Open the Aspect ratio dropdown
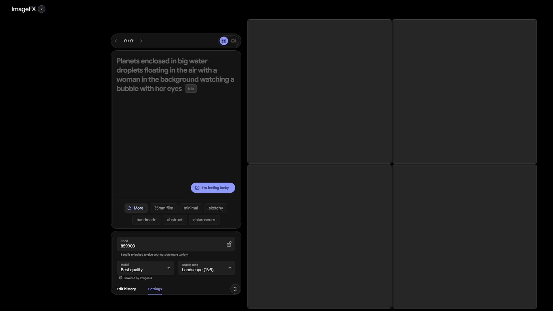Screen dimensions: 553x311 [206, 268]
